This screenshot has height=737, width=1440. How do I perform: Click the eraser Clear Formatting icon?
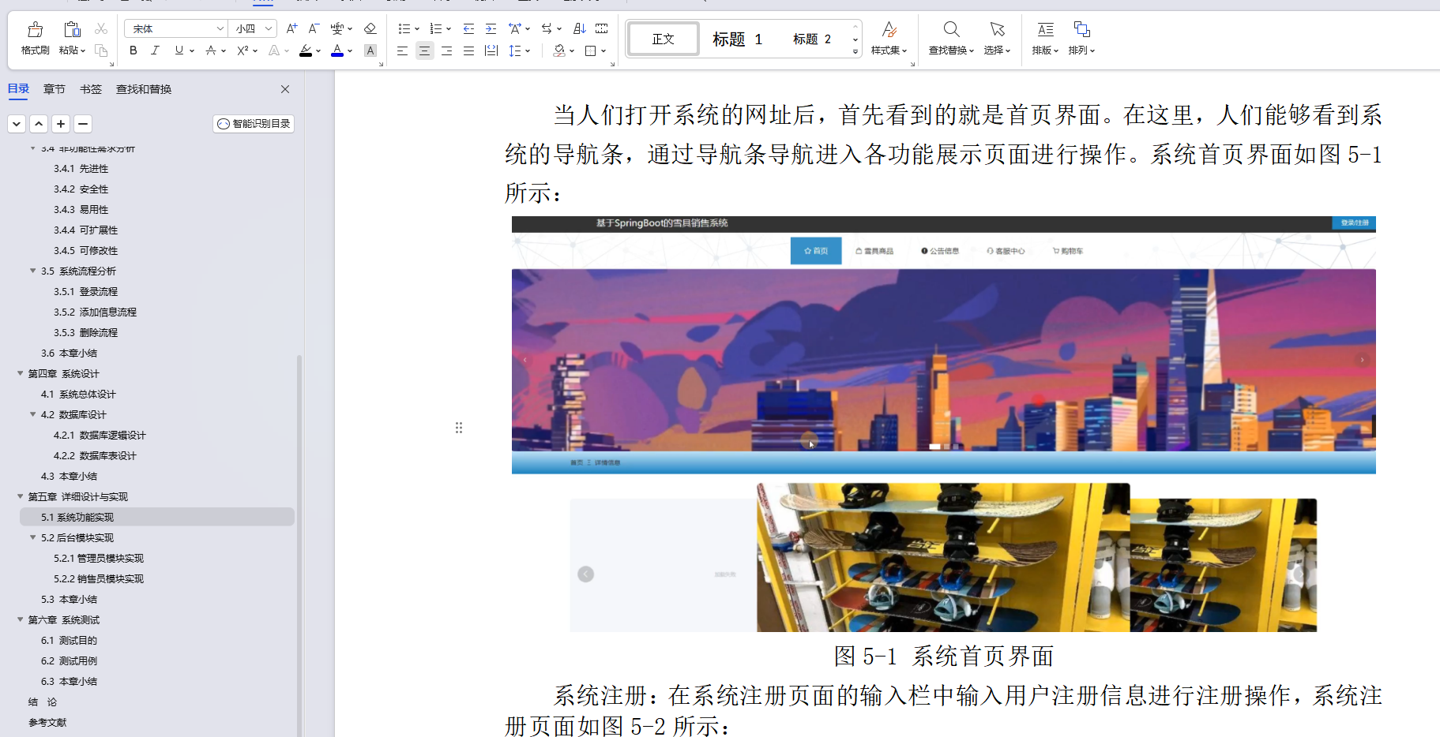click(x=370, y=28)
